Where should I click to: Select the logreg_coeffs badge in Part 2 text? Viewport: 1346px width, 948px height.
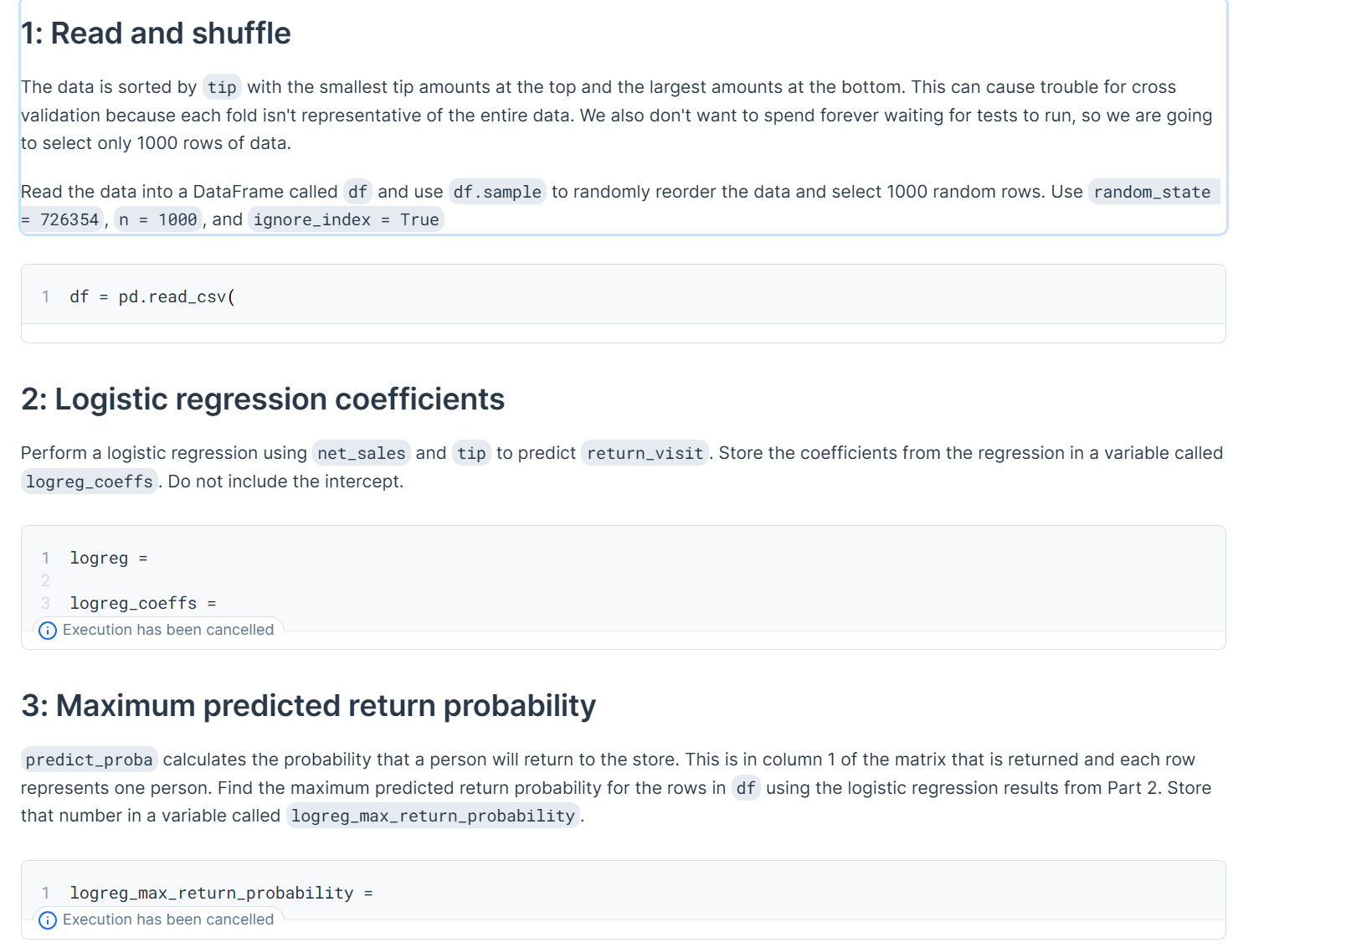point(89,482)
